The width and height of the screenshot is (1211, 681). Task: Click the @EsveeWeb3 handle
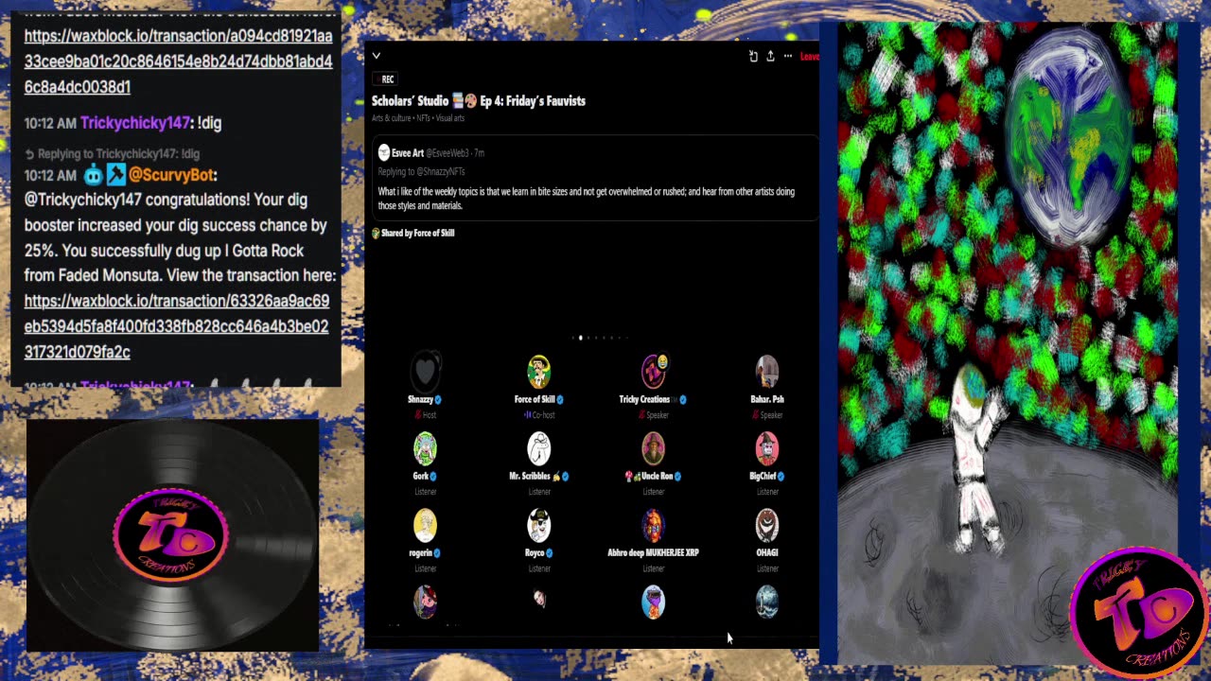click(x=448, y=152)
